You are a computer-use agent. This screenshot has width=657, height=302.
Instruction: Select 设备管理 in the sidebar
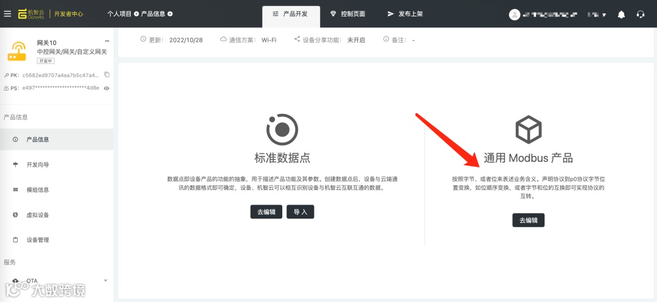[57, 240]
